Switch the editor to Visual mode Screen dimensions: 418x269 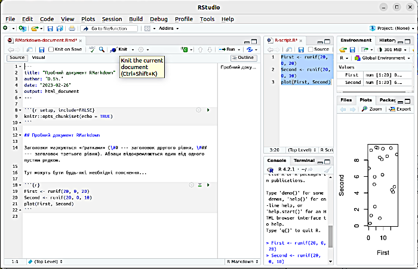[x=38, y=57]
